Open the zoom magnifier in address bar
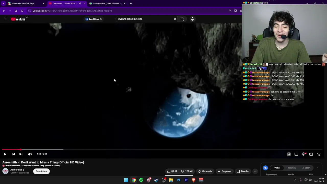The height and width of the screenshot is (184, 327). [230, 11]
